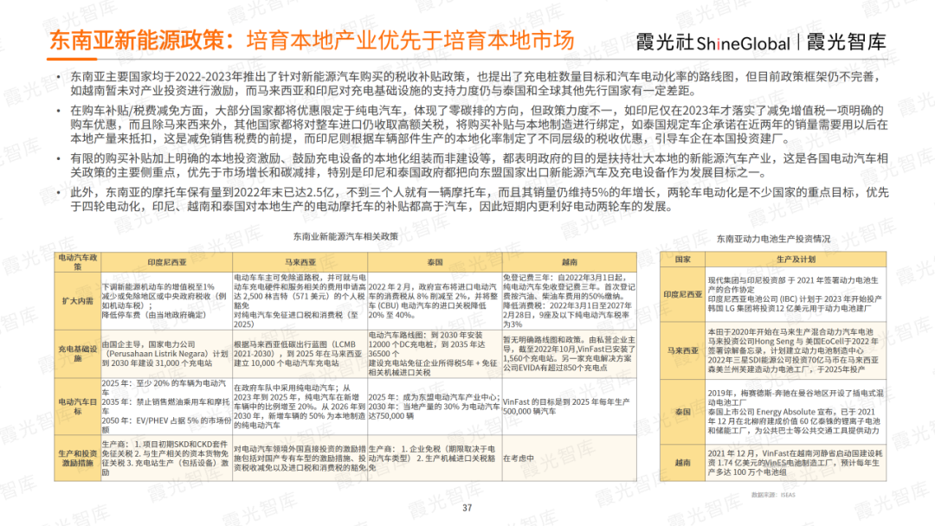Select the bullet starting "东南亚主要国家均于2022-2023年"
The width and height of the screenshot is (935, 526).
click(476, 83)
